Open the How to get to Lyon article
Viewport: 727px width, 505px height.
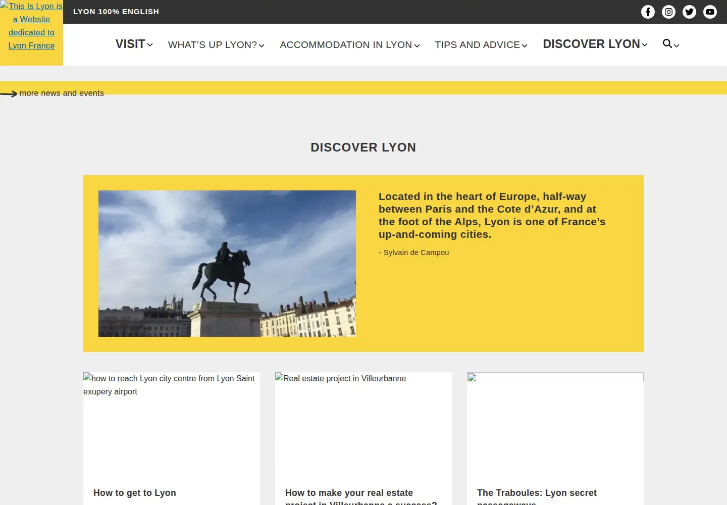(x=135, y=493)
